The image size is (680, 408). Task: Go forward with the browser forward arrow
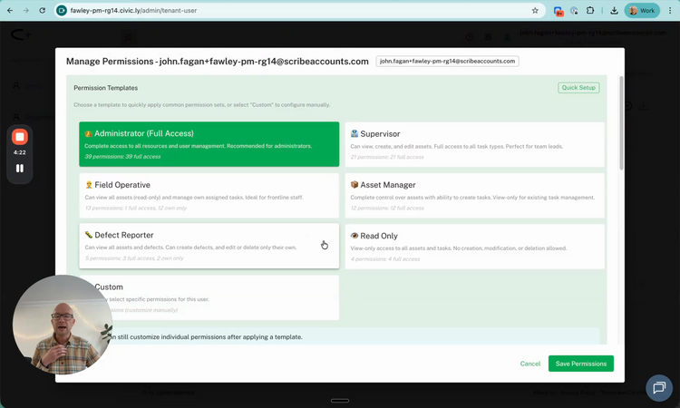(26, 10)
